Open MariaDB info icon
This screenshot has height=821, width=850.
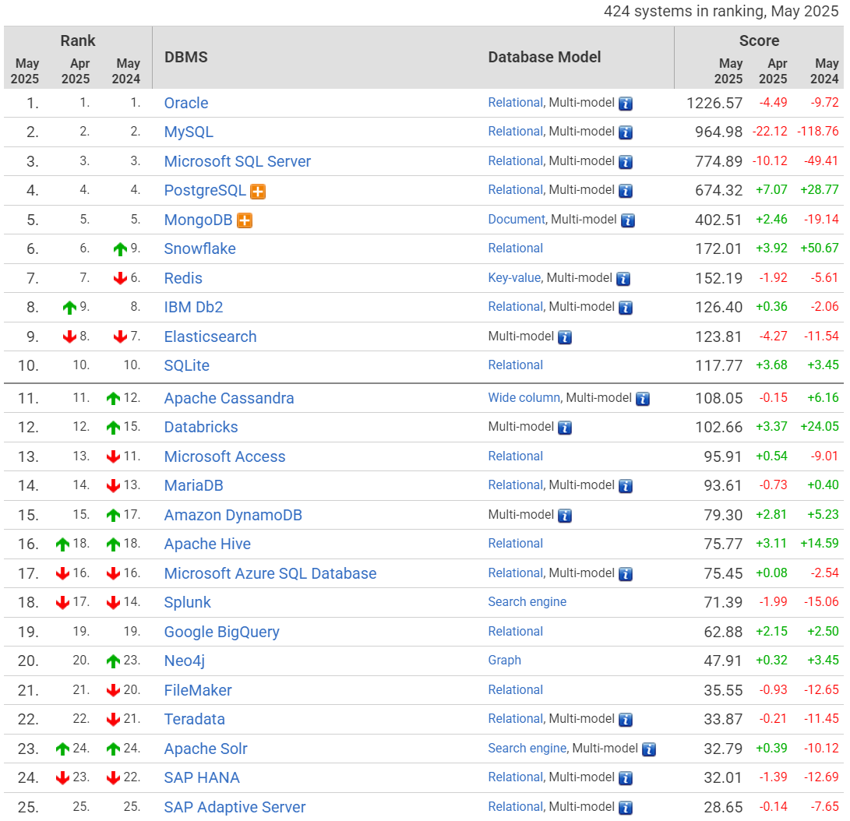(626, 487)
